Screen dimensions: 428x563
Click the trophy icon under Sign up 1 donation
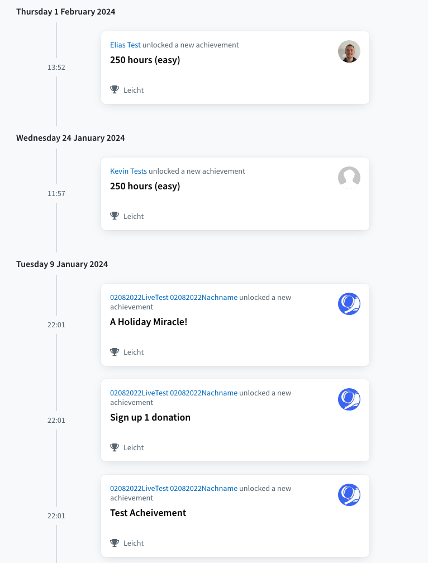point(115,447)
